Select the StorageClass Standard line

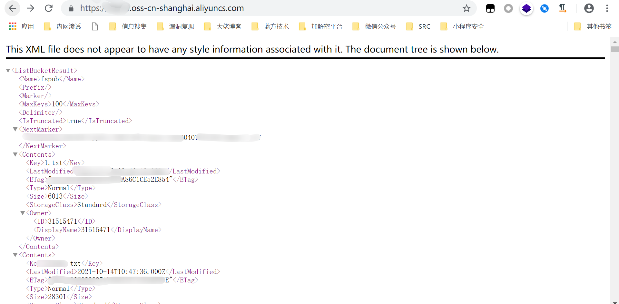point(94,205)
